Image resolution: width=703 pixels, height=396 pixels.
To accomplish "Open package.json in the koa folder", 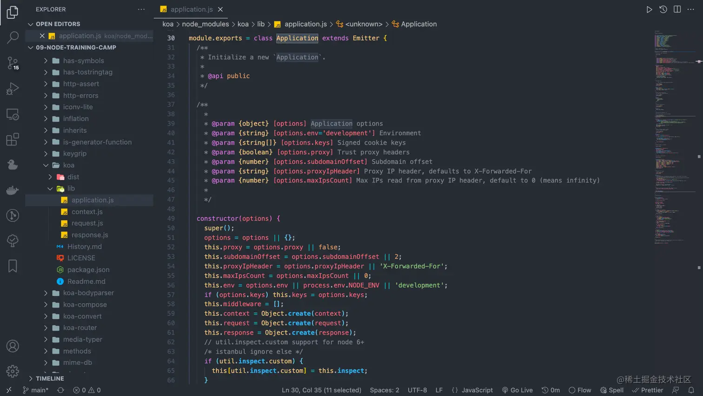I will pyautogui.click(x=89, y=270).
